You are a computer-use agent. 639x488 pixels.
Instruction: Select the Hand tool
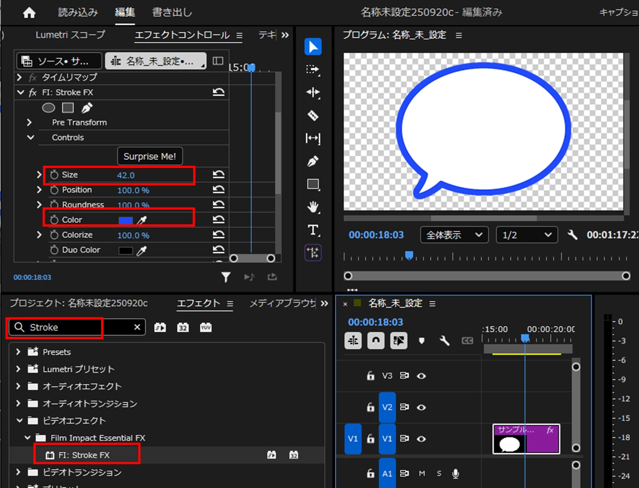tap(313, 207)
